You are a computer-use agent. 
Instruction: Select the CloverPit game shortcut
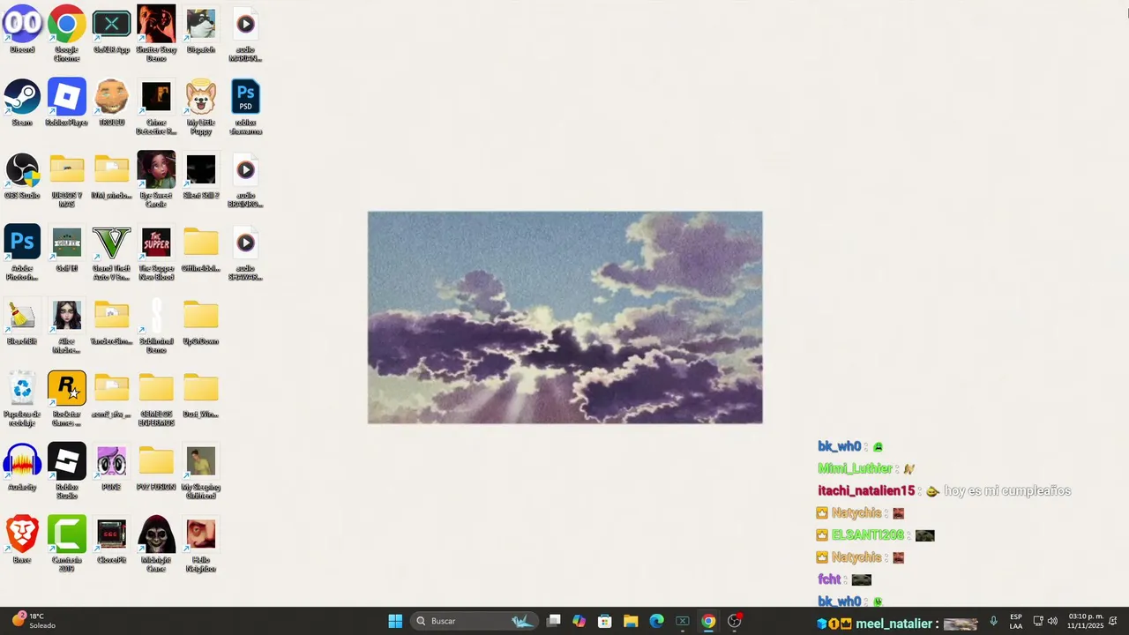[111, 541]
